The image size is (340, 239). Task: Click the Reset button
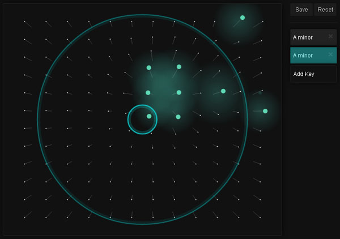click(325, 10)
